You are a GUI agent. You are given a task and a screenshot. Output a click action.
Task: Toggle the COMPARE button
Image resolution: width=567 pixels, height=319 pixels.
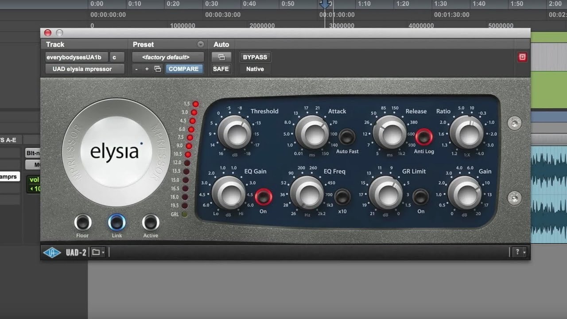coord(185,69)
